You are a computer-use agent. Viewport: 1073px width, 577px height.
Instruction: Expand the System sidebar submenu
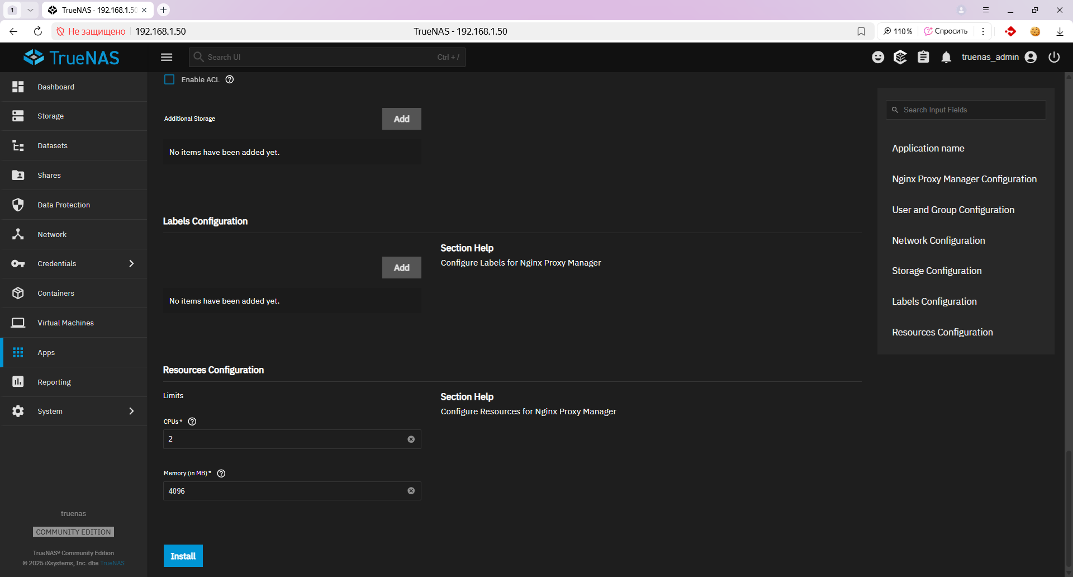tap(131, 411)
